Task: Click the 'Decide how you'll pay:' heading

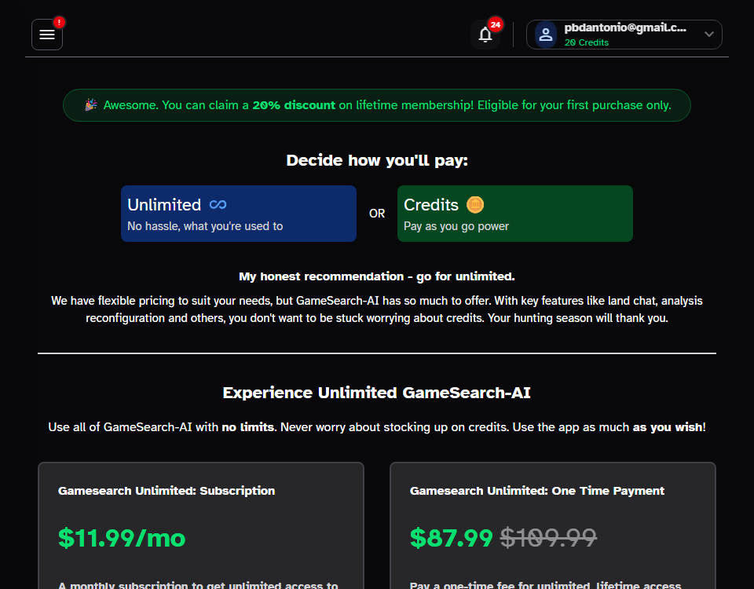Action: (377, 160)
